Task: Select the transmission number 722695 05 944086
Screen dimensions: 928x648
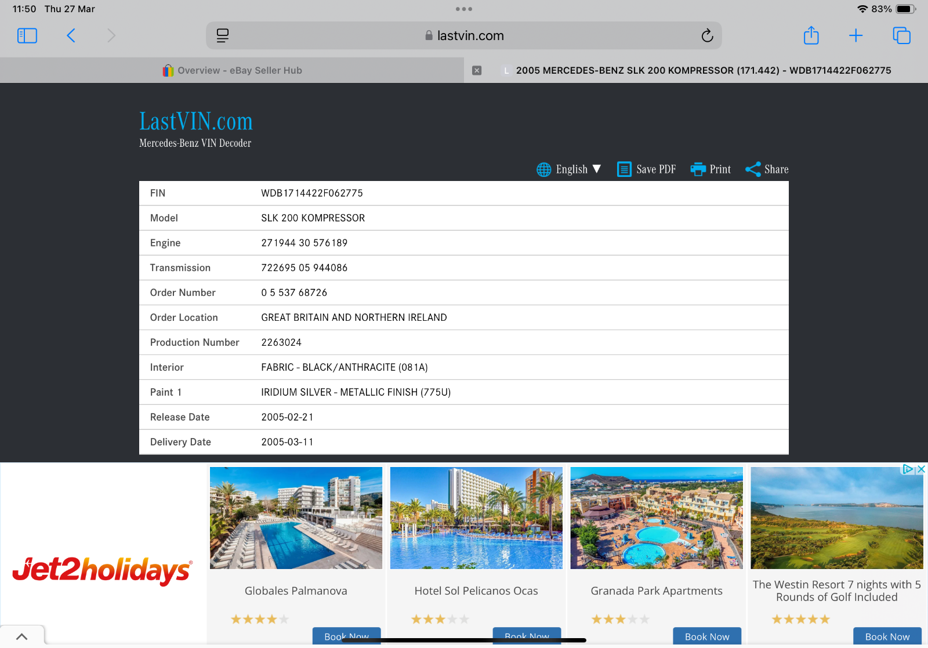Action: click(x=304, y=268)
